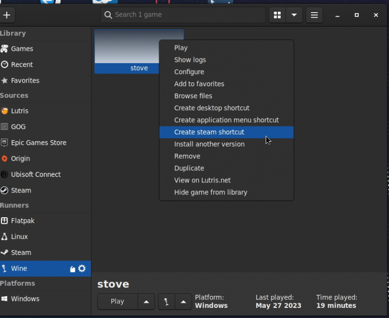Click the wine glass runner button
Viewport: 389px width, 318px height.
coord(167,301)
